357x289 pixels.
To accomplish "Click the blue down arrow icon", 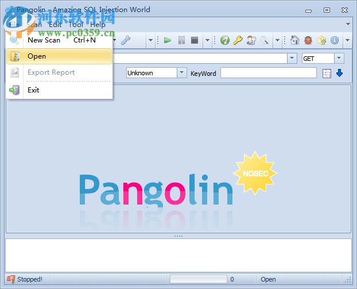I will click(x=339, y=74).
